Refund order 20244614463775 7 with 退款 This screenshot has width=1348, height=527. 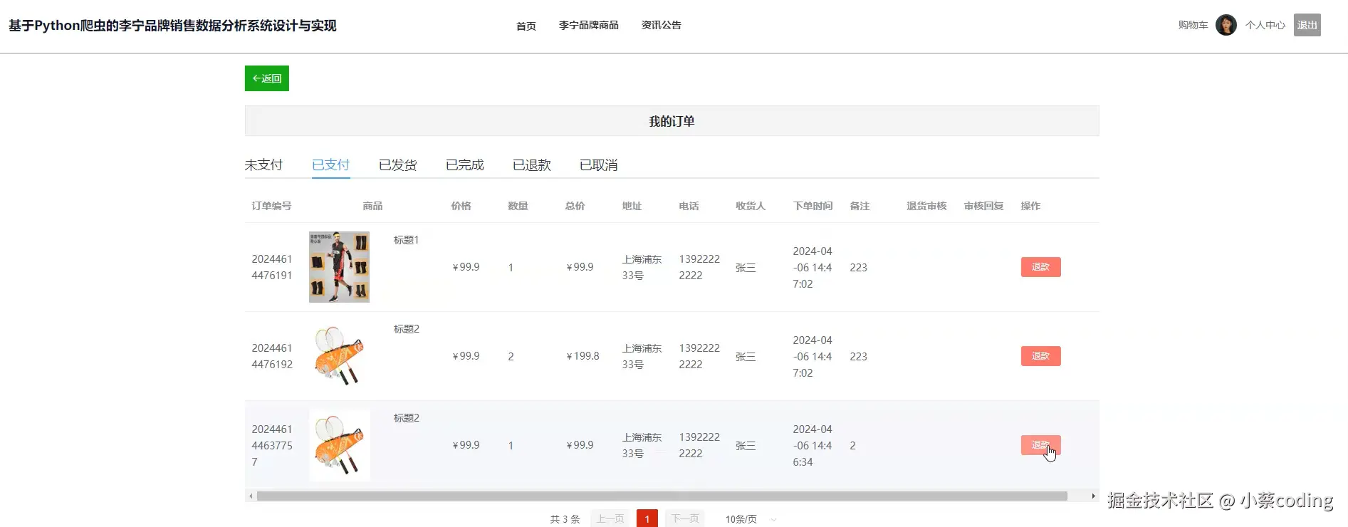[x=1040, y=445]
